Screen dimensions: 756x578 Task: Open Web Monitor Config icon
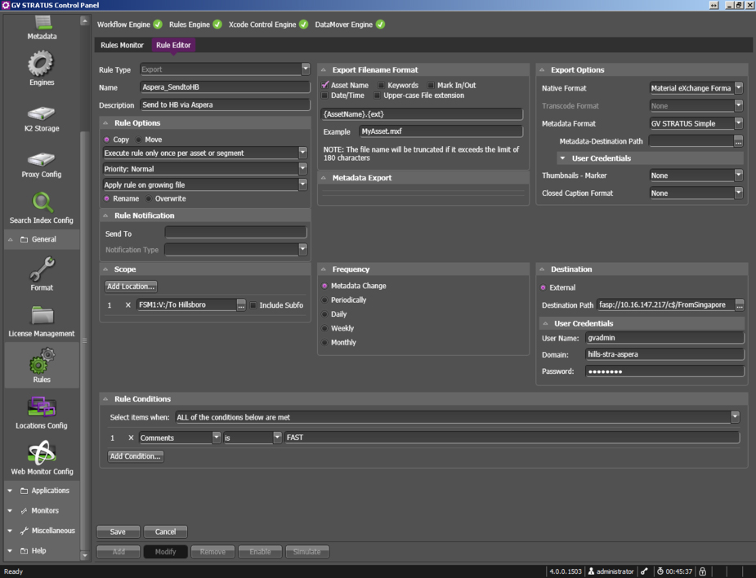(41, 453)
